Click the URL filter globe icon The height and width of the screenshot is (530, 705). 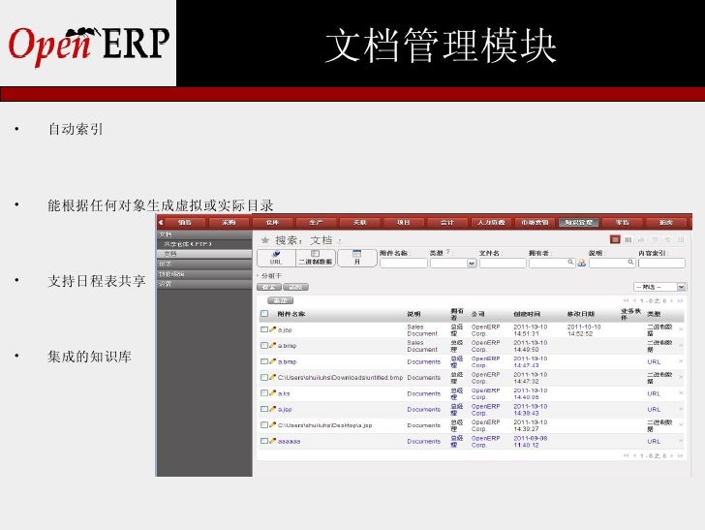pyautogui.click(x=276, y=254)
